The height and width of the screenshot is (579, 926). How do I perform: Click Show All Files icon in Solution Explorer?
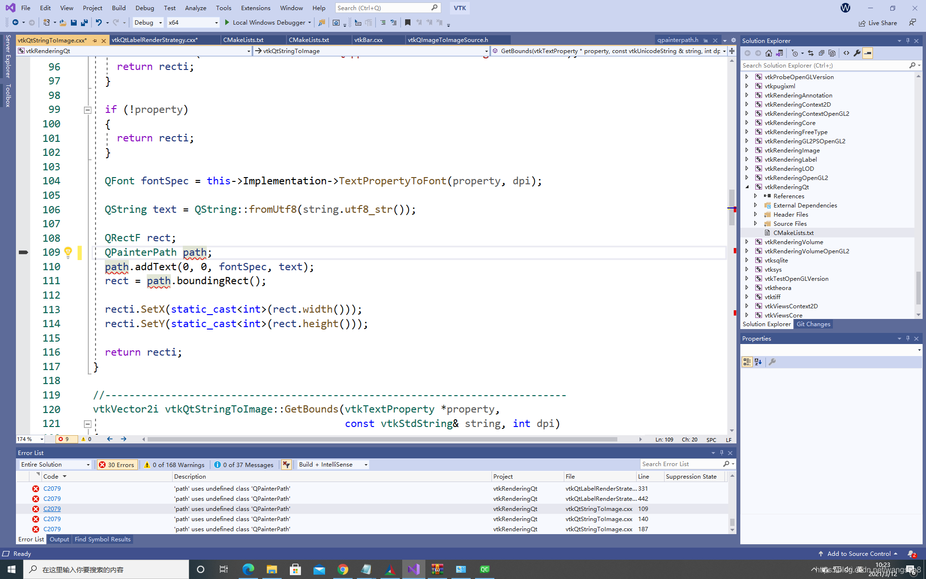[832, 53]
